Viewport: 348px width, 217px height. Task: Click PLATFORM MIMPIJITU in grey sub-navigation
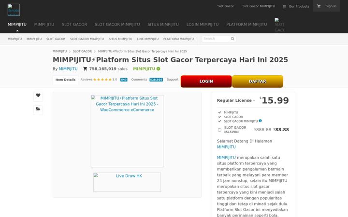tap(178, 39)
